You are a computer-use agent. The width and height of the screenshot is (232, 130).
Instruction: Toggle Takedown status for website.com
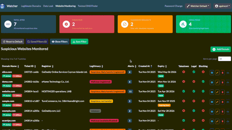click(x=184, y=91)
